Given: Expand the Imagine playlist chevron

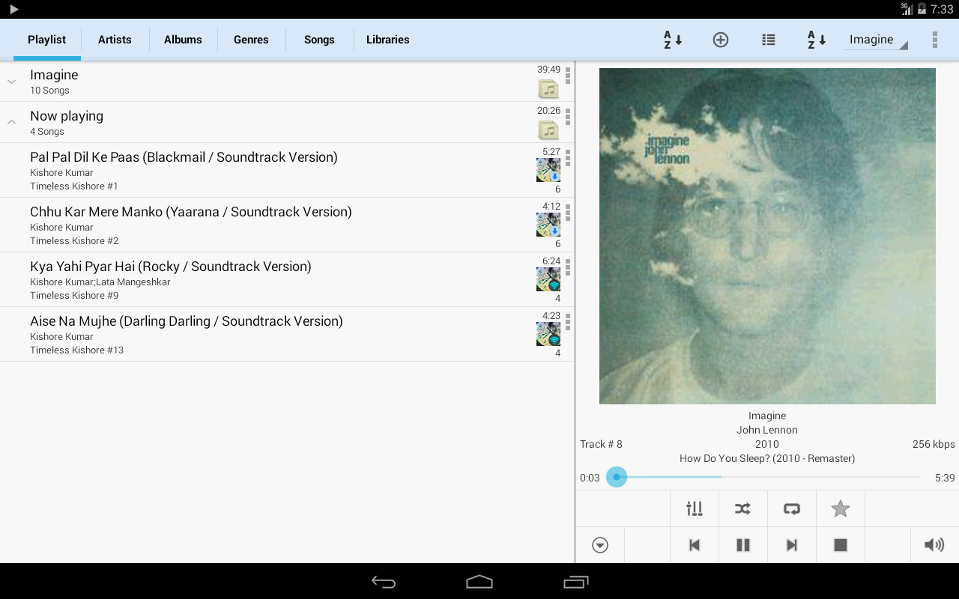Looking at the screenshot, I should pyautogui.click(x=12, y=82).
